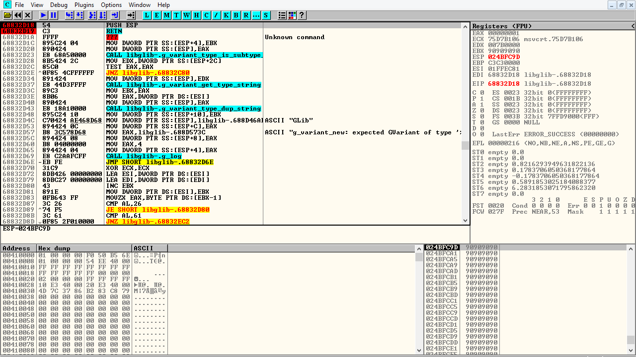This screenshot has width=636, height=357.
Task: Show Call stack with K button
Action: (227, 15)
